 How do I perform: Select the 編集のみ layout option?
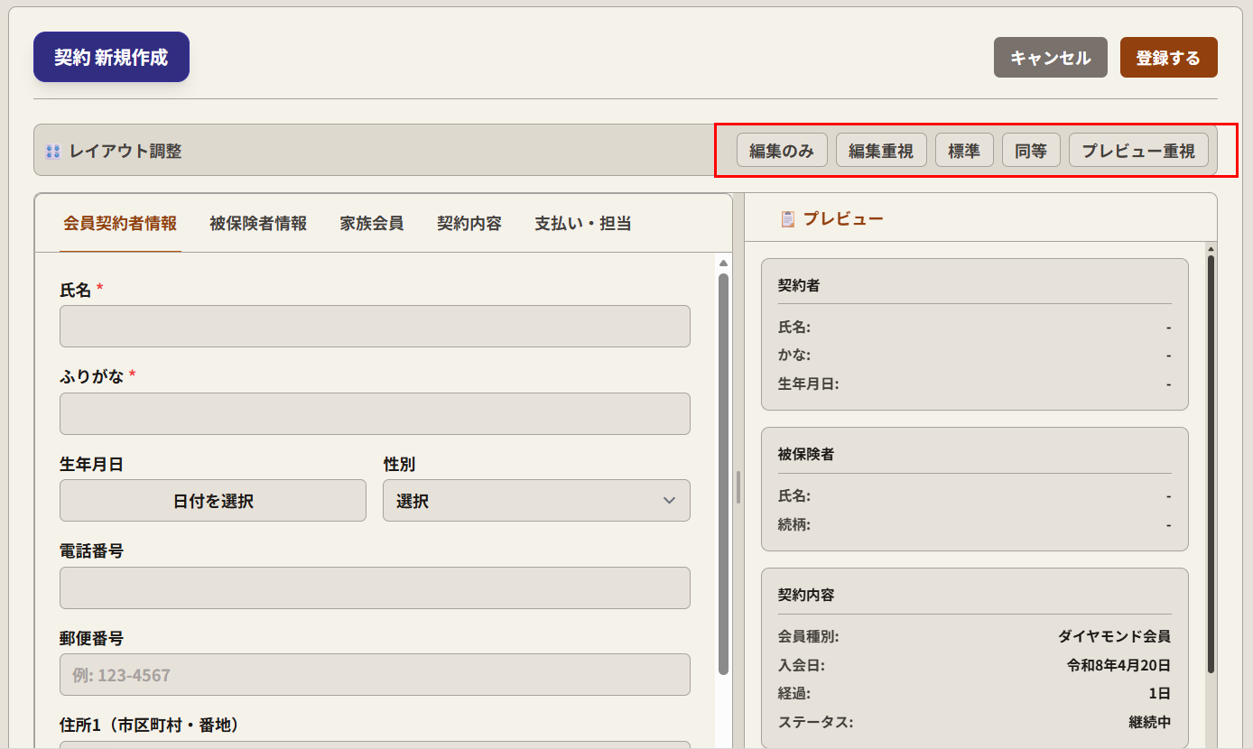782,151
